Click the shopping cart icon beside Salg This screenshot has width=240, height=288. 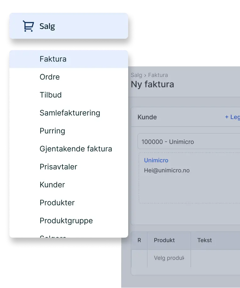(28, 26)
